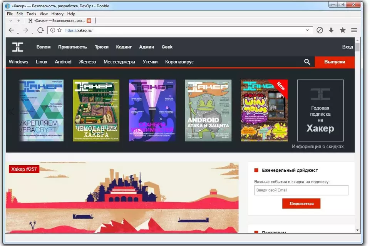Screen dimensions: 370x246
Task: Open the 'Укрепляем VeraCrypt' magazine cover
Action: click(41, 111)
